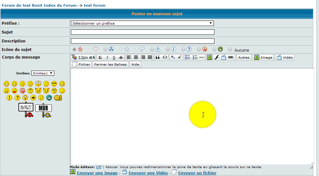
Task: Toggle italic (I) formatting
Action: [x=107, y=58]
